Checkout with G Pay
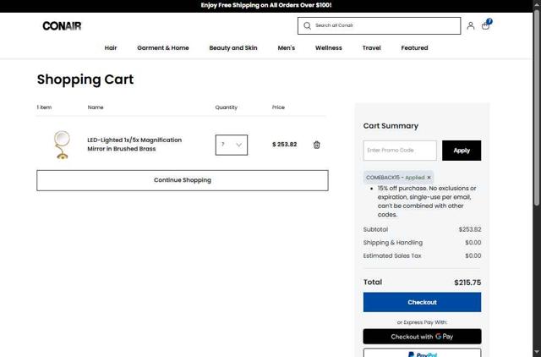 422,337
